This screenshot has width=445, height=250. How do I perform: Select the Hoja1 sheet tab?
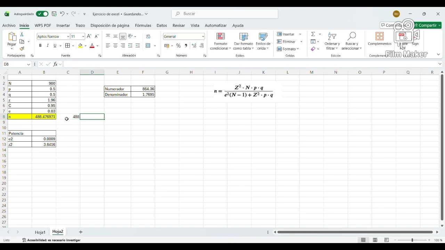[x=40, y=232]
